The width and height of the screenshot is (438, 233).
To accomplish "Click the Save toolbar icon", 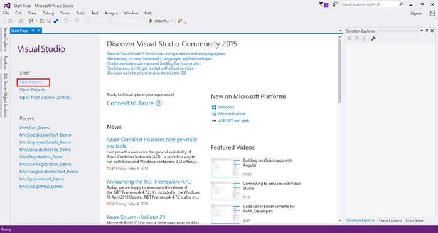I will click(x=49, y=21).
